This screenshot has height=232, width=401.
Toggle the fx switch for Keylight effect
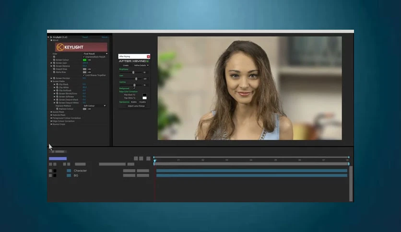coord(51,37)
